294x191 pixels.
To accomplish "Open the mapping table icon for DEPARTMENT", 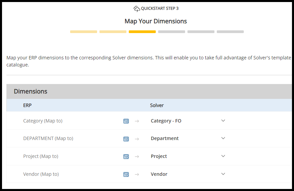I will 126,139.
